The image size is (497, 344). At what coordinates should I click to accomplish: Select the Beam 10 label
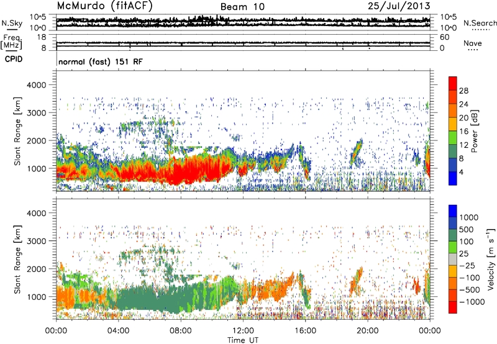pos(242,7)
